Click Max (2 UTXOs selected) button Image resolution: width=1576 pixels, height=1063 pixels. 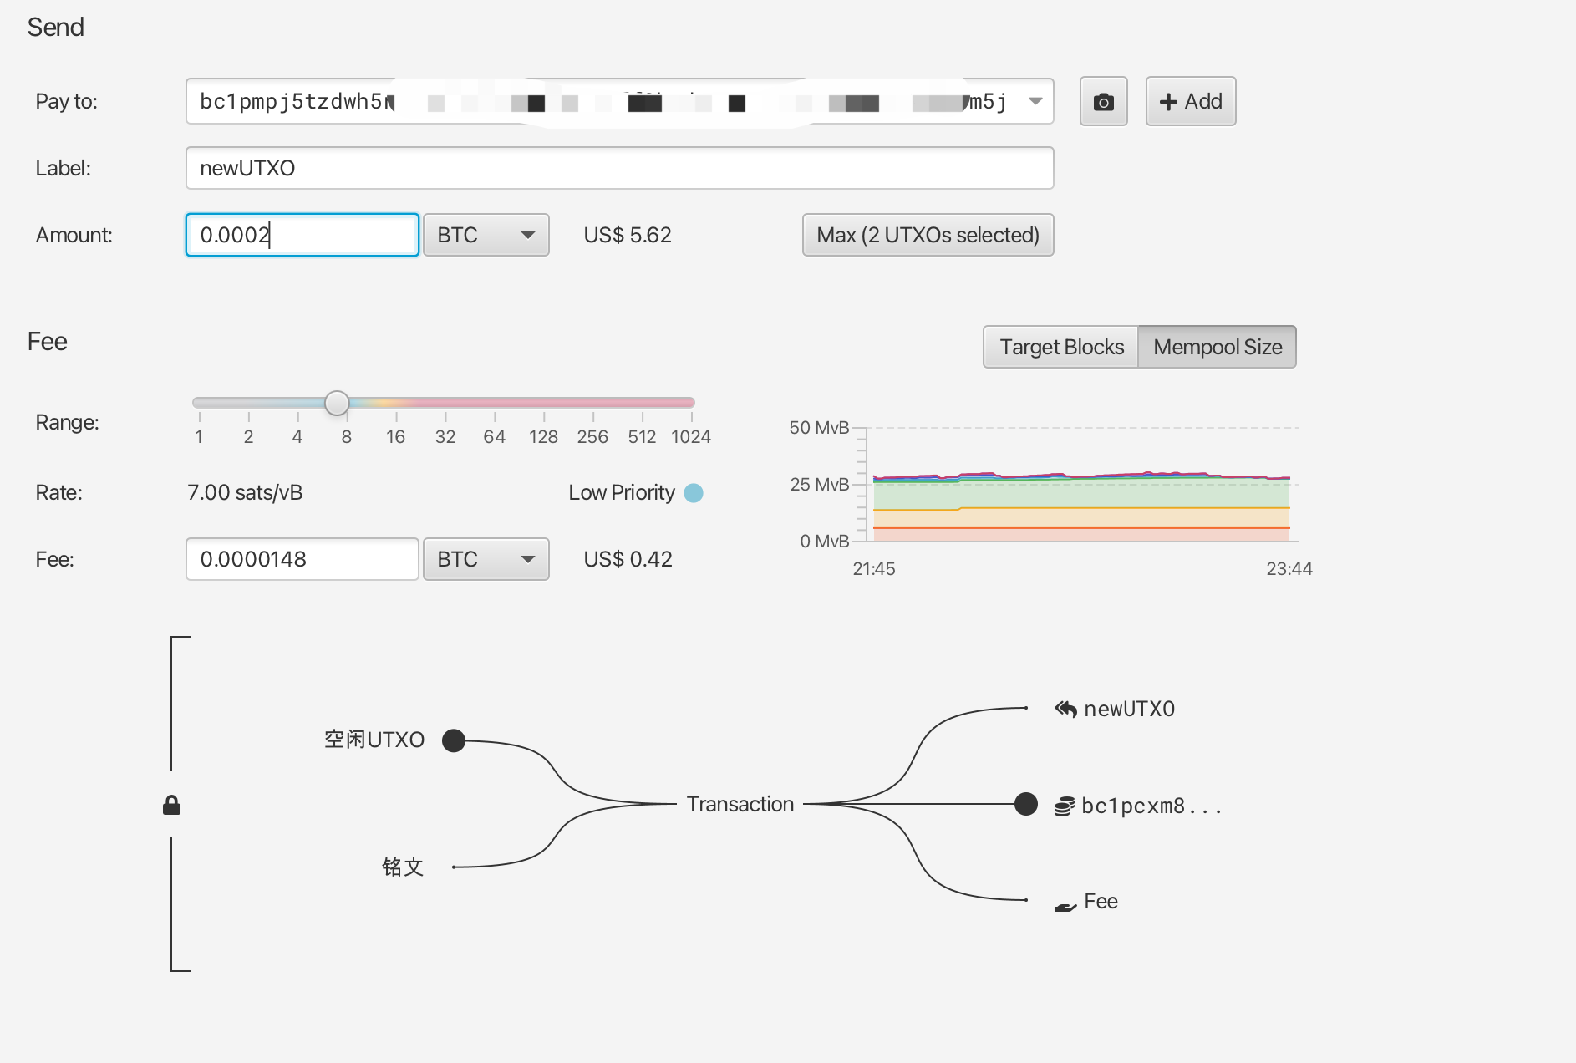pos(928,235)
